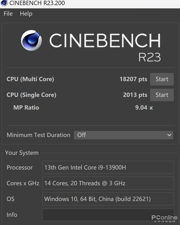
Task: Select the Cores x GHz value field
Action: point(108,183)
